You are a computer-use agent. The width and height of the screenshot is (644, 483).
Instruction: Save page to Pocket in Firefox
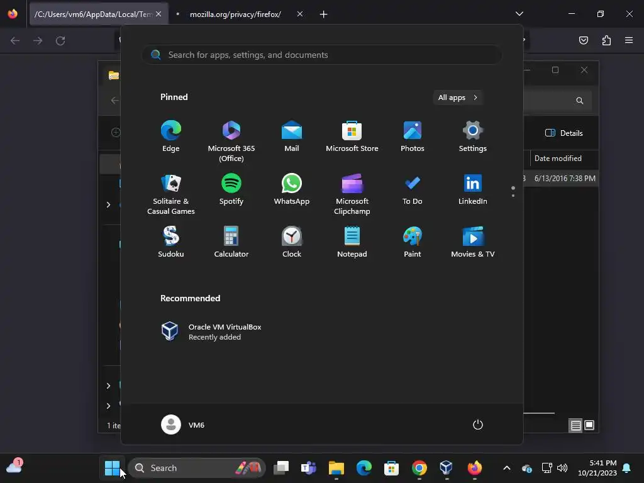(x=584, y=40)
